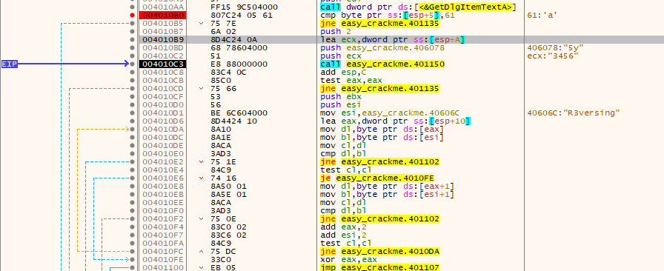Viewport: 664px width, 271px height.
Task: Click the jne 401135 instruction at 004010B5
Action: coord(380,23)
